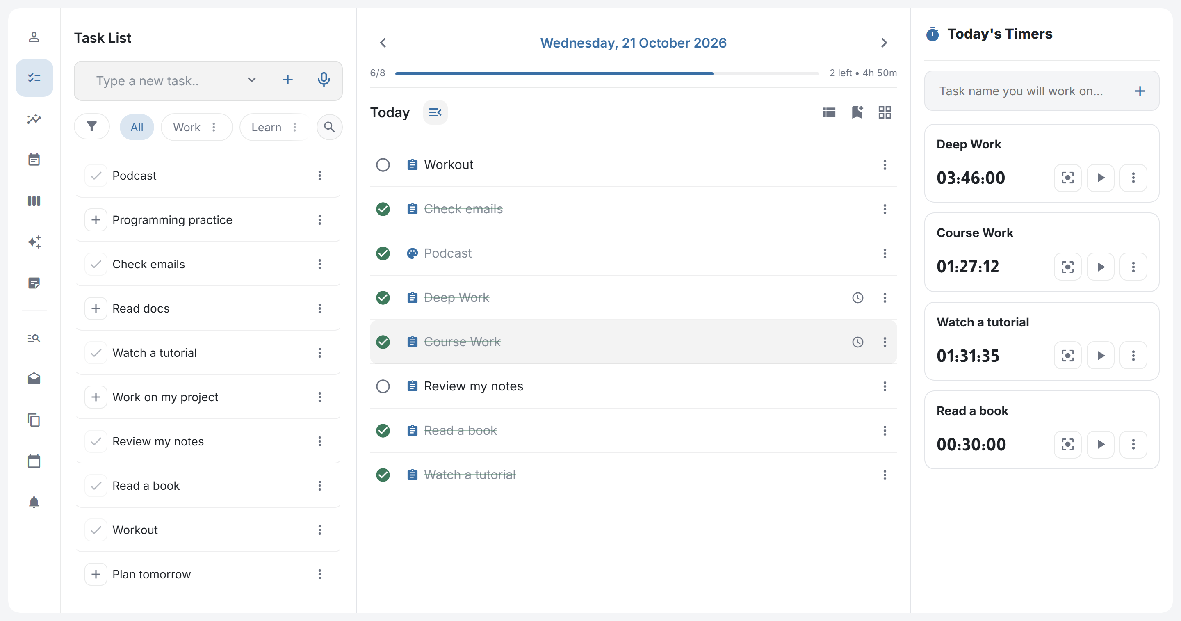Open the task filter funnel button
Screen dimensions: 1181x621
(92, 127)
